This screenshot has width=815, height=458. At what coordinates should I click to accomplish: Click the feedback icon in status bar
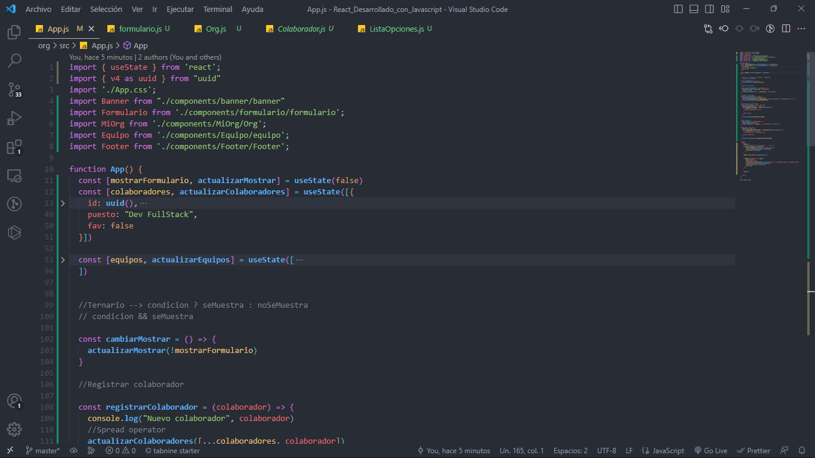785,451
